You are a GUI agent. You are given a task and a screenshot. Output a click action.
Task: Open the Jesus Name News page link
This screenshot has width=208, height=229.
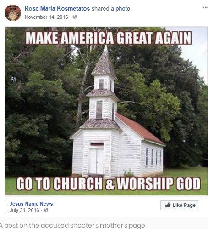pyautogui.click(x=31, y=204)
